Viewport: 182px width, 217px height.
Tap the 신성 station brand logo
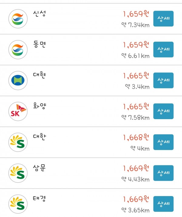18,19
